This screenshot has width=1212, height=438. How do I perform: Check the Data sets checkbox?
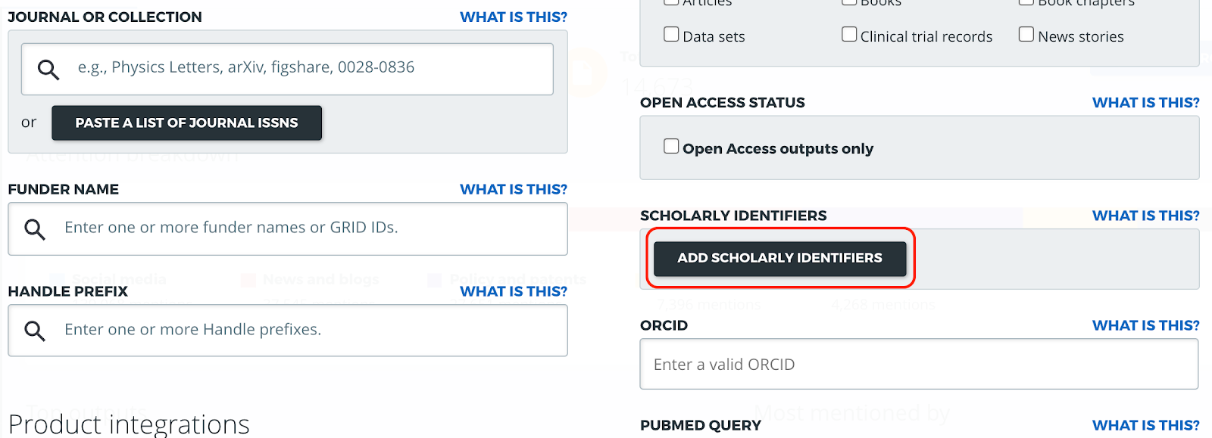click(x=671, y=35)
